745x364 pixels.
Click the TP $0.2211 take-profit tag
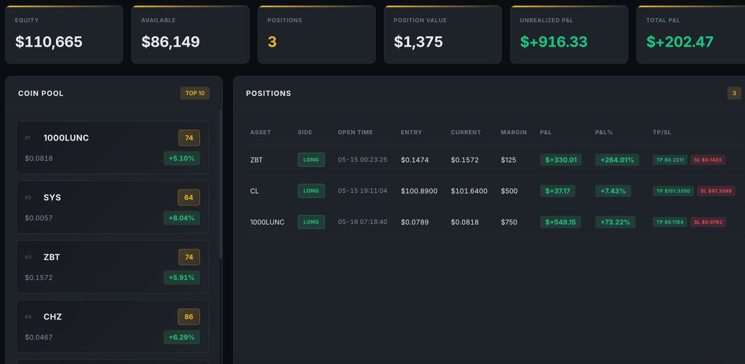point(670,160)
